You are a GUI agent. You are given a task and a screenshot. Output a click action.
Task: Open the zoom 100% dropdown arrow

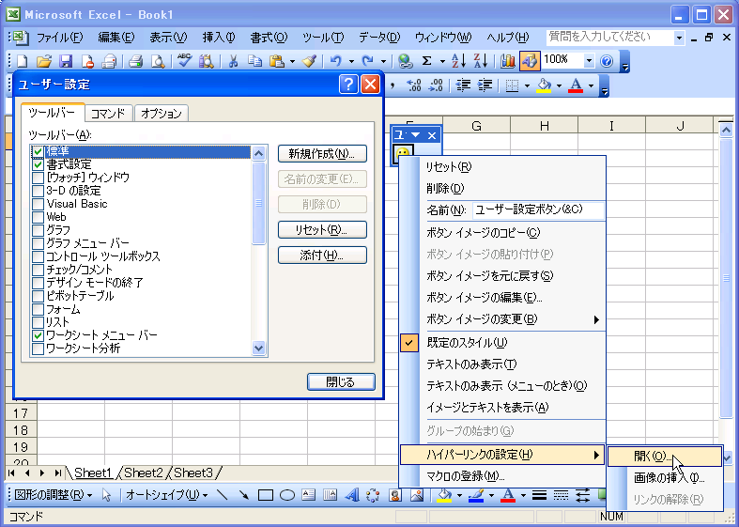tap(589, 61)
